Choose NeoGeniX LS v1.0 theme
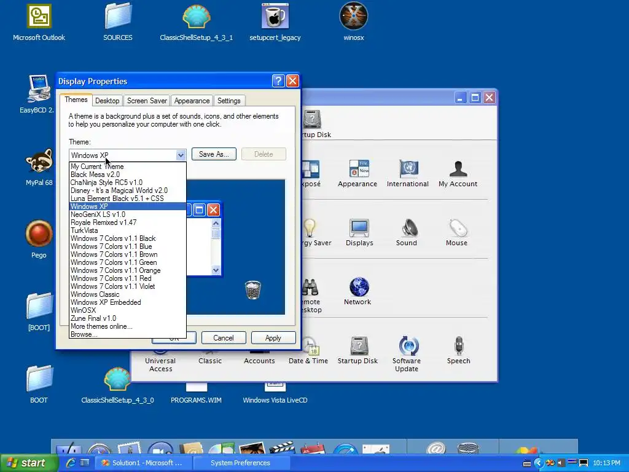This screenshot has height=472, width=629. [x=128, y=214]
